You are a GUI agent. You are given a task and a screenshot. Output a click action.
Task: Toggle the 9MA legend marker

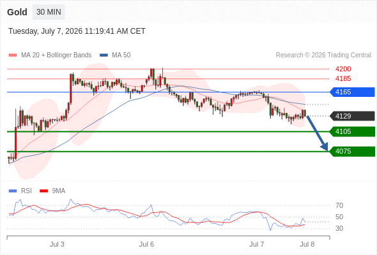[43, 191]
